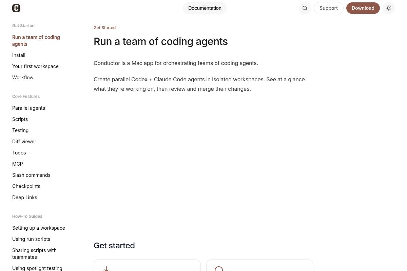Open the MCP documentation page
The width and height of the screenshot is (407, 271).
(x=18, y=164)
